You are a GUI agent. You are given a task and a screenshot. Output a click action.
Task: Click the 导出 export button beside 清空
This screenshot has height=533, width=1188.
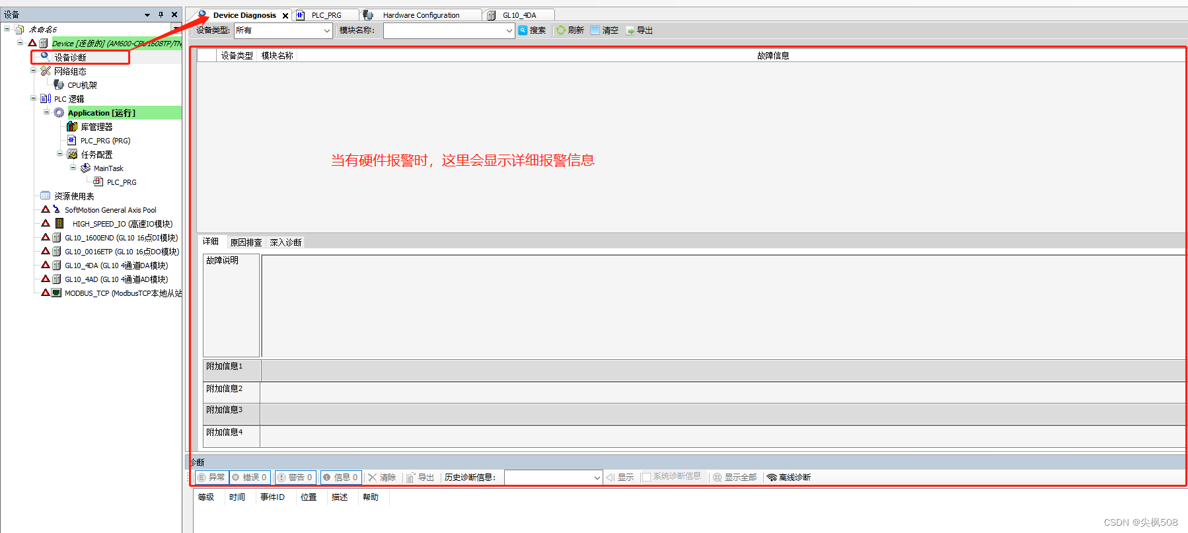click(640, 30)
